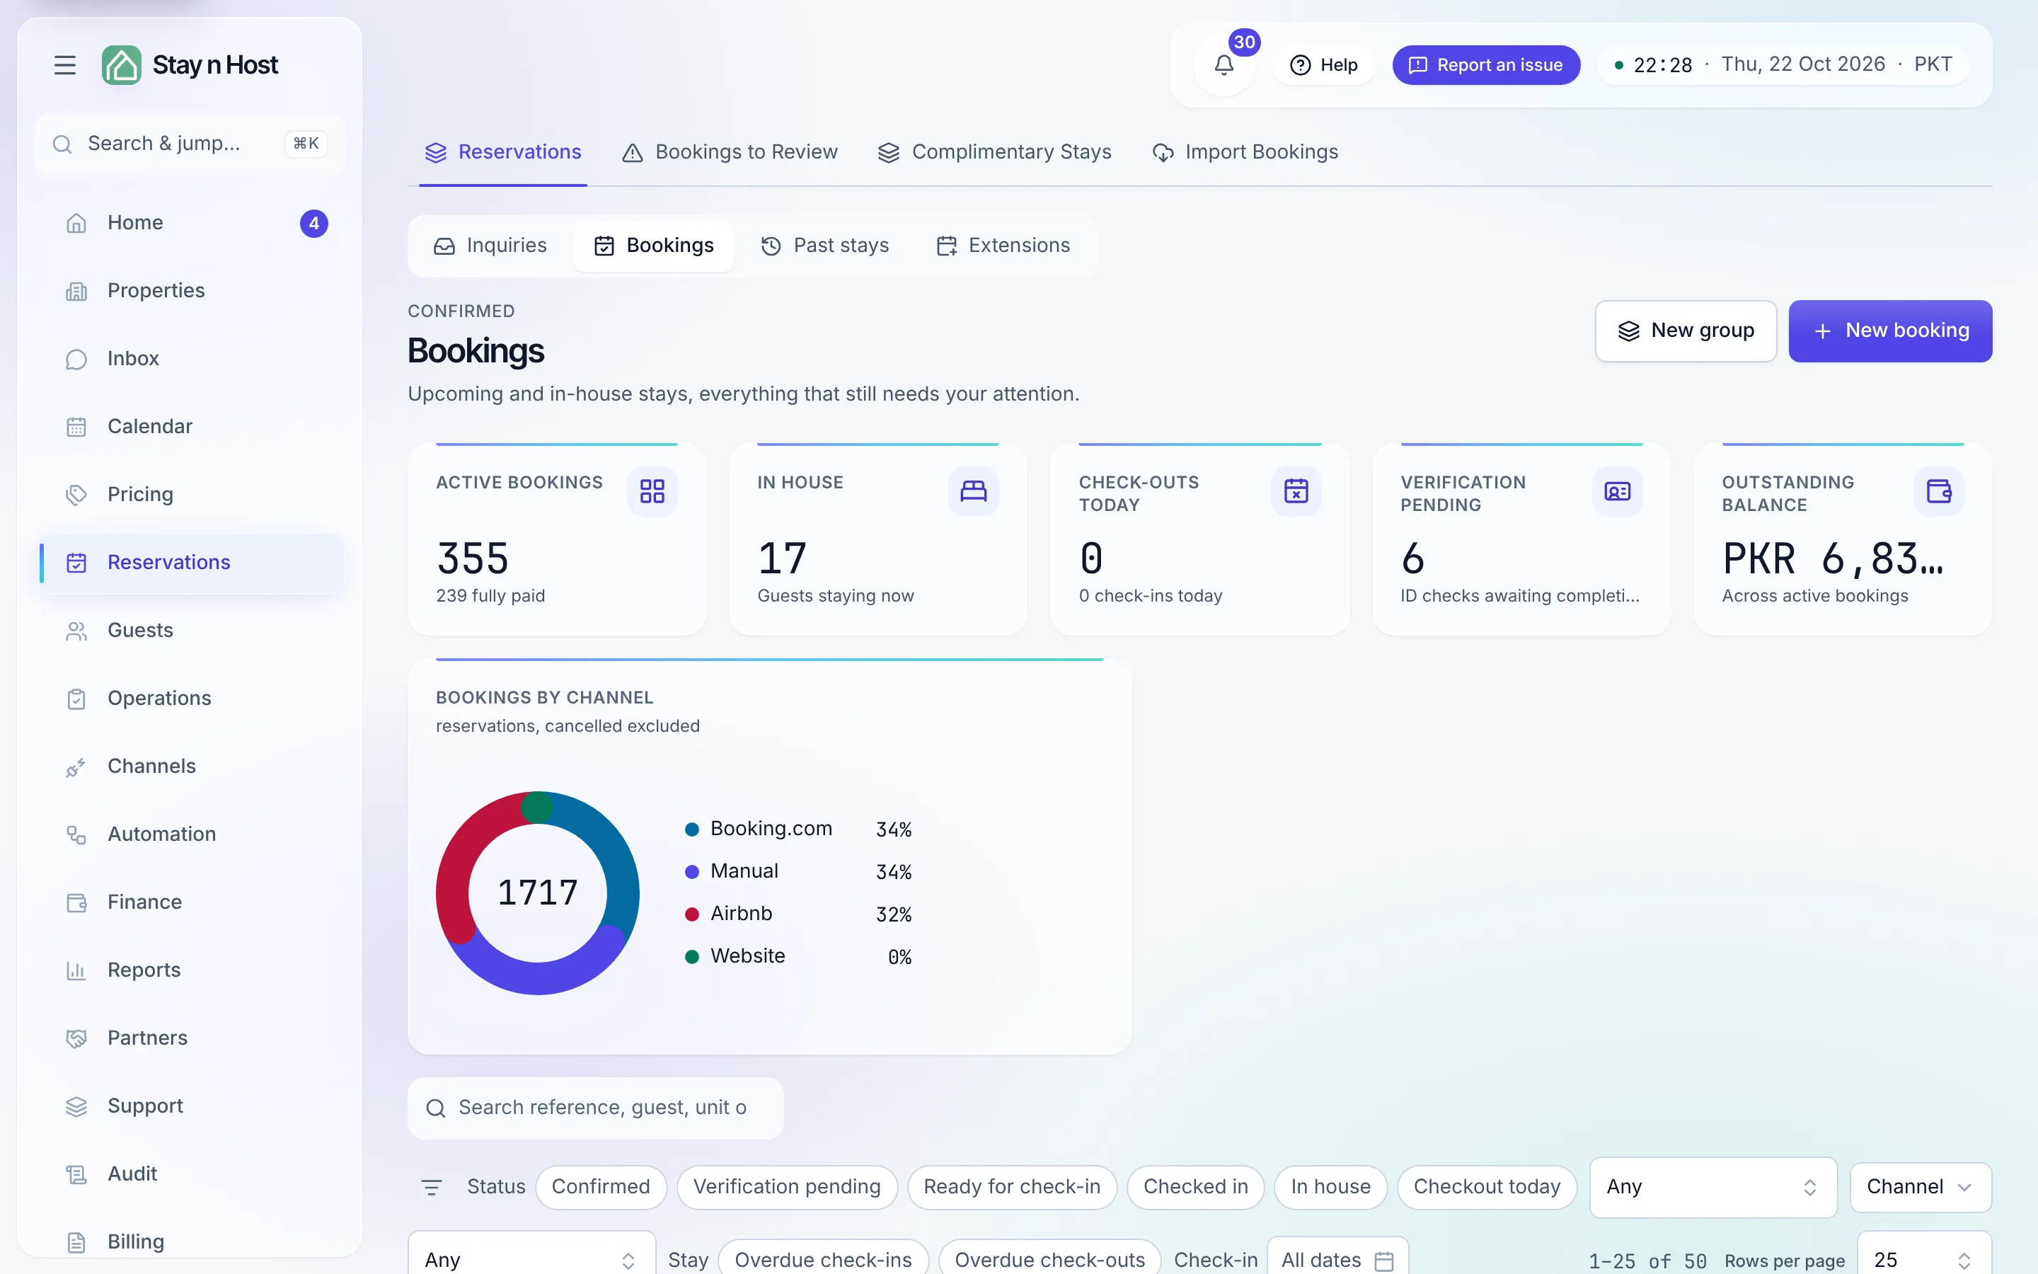Image resolution: width=2038 pixels, height=1274 pixels.
Task: Click the Booking.com blue legend dot
Action: pos(691,830)
